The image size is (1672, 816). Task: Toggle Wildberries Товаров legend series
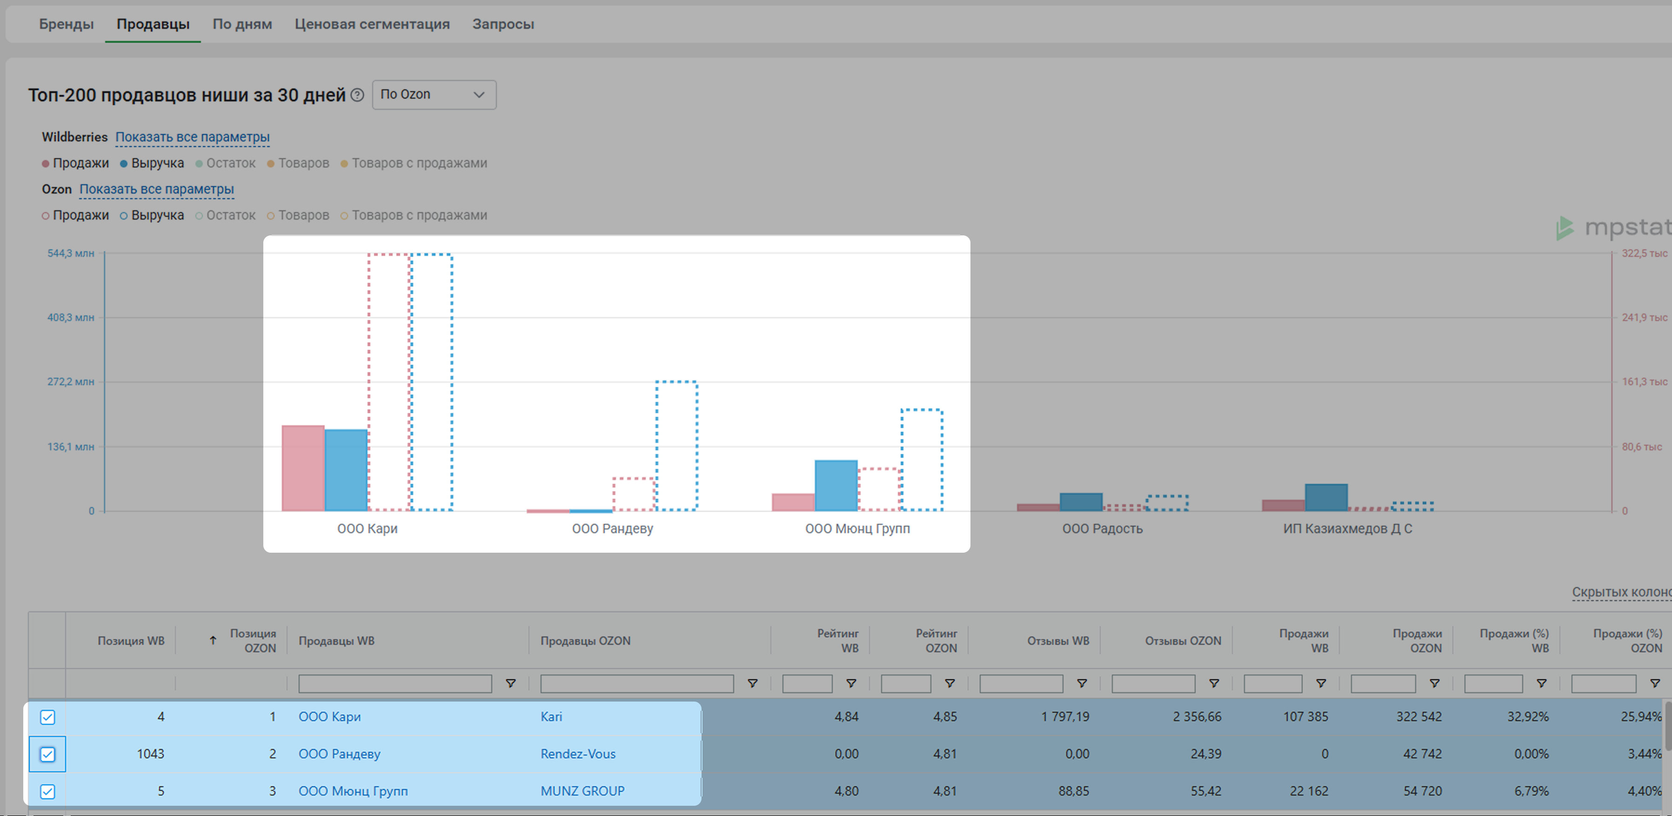(299, 163)
